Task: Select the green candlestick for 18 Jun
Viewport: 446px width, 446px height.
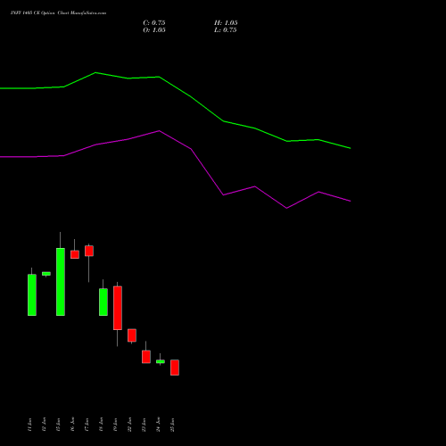Action: [x=103, y=301]
